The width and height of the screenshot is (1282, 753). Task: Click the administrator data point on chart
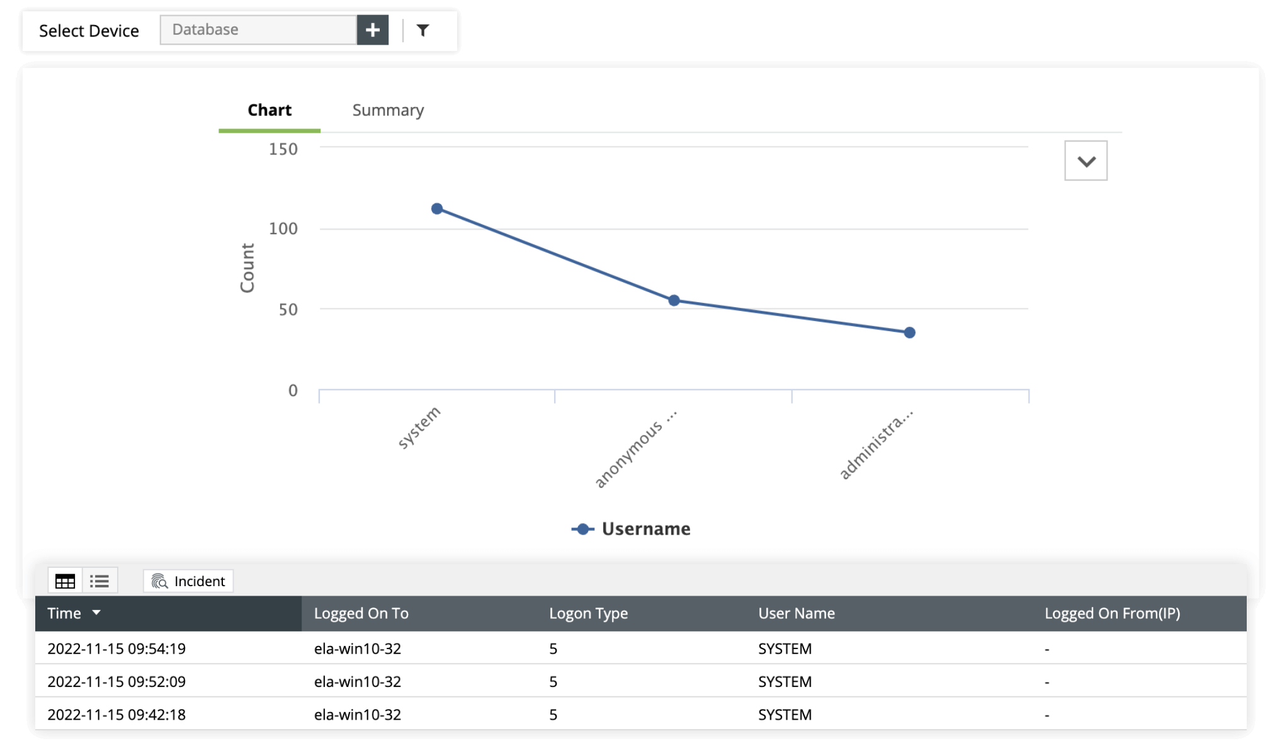pos(909,332)
